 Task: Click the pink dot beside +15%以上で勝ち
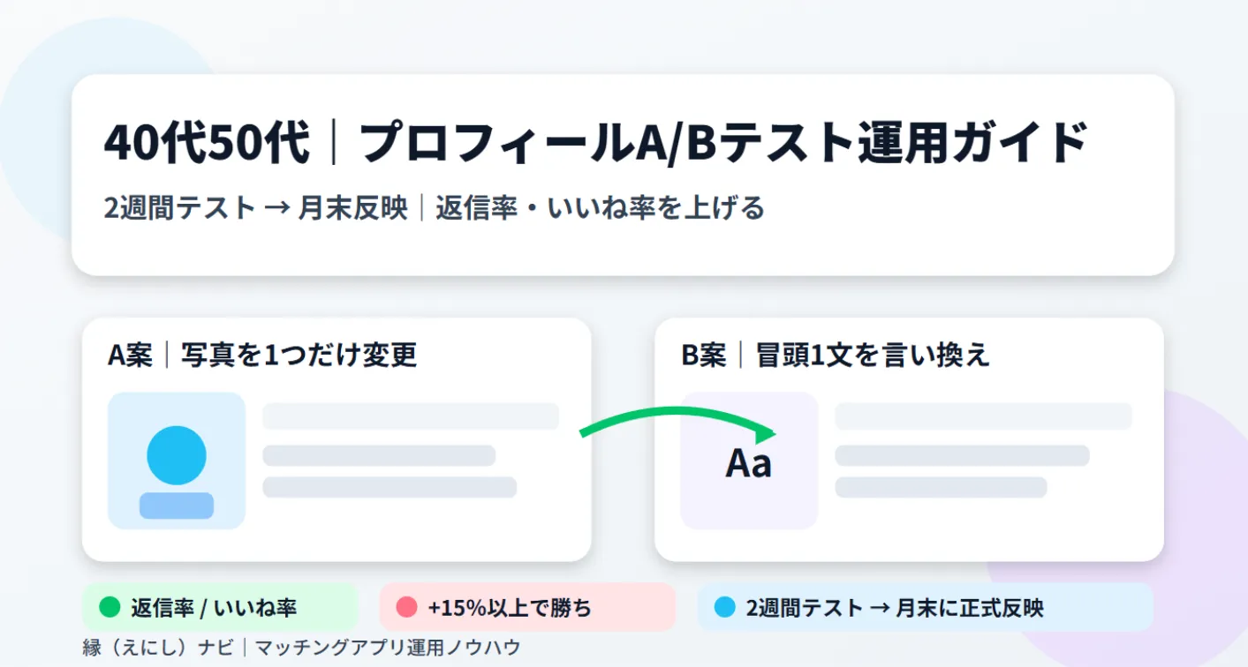pos(406,607)
